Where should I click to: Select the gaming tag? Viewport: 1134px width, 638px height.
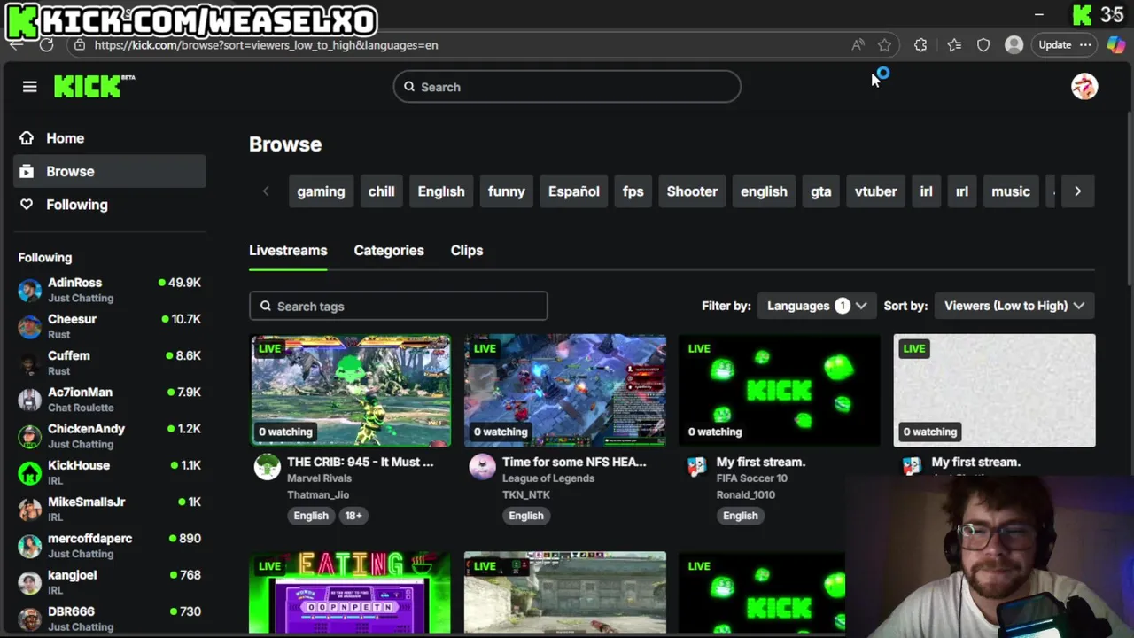tap(321, 191)
